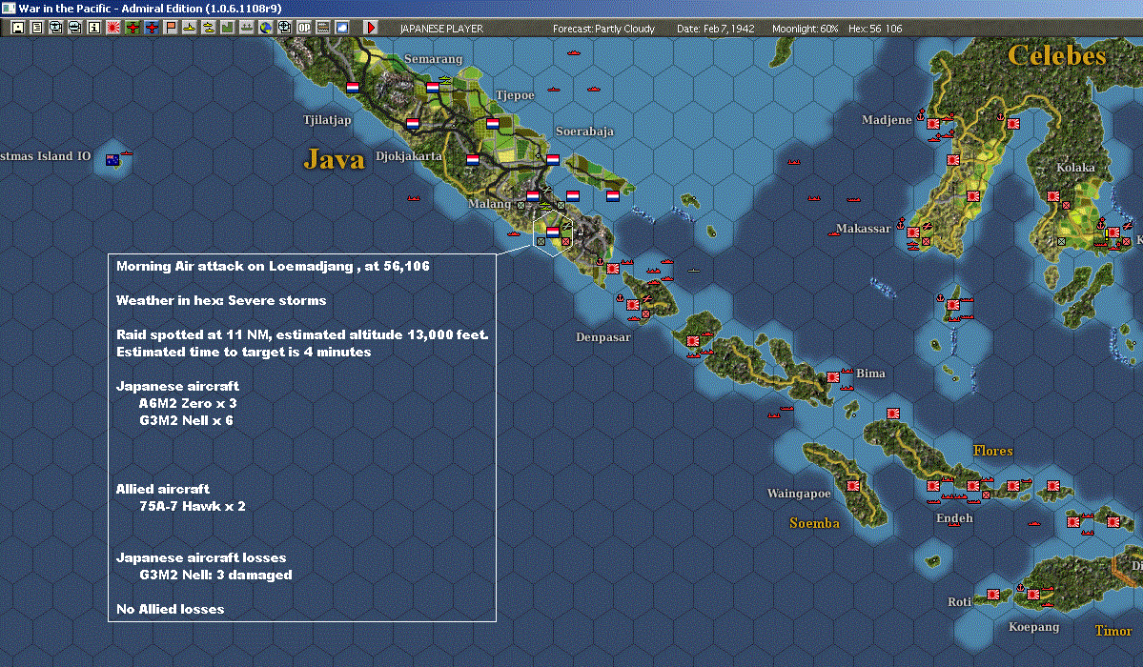Click the document list icon in toolbar
1143x667 pixels.
point(37,28)
